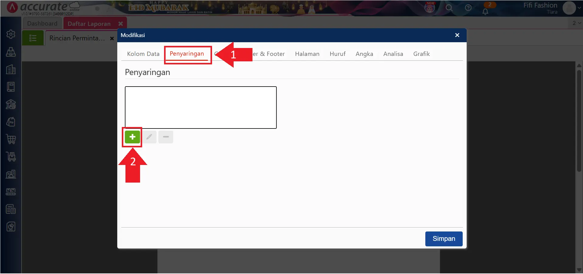Open the Analisa tab
Screen dimensions: 583x274
tap(393, 54)
